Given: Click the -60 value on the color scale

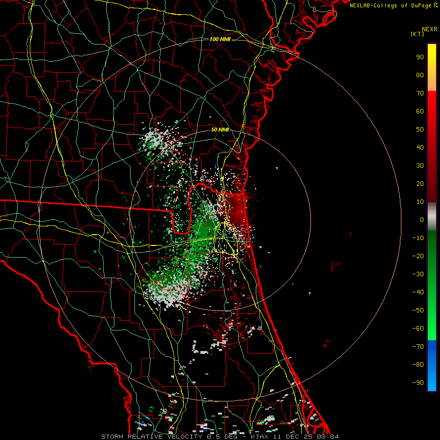Looking at the screenshot, I should click(x=418, y=329).
